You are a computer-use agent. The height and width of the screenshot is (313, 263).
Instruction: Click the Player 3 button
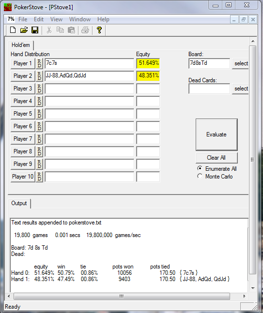[x=23, y=89]
